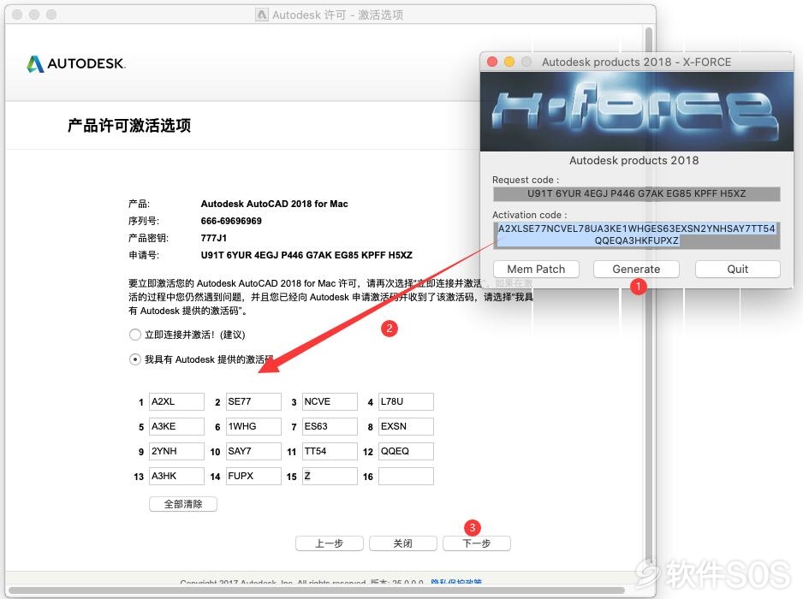Click activation field 14 containing FUPX

click(253, 476)
